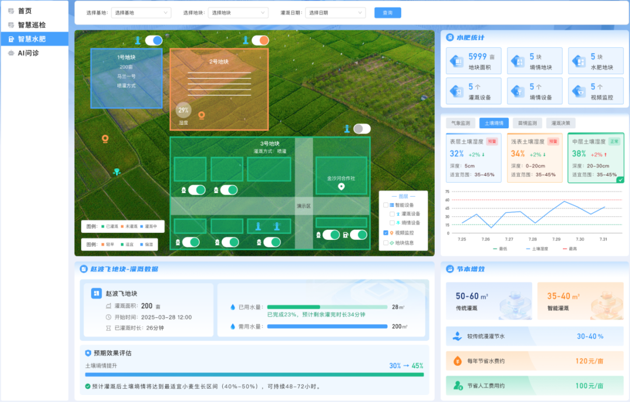Click the 视频监控 statistics card icon
The image size is (630, 402).
tap(579, 91)
